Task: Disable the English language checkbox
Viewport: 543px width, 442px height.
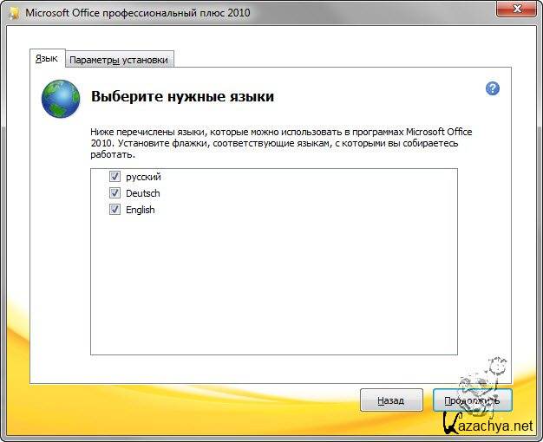Action: point(114,210)
